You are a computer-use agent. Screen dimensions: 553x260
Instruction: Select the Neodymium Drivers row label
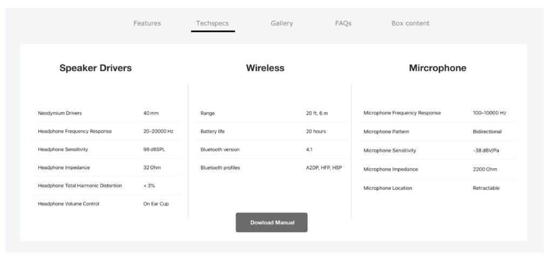pyautogui.click(x=60, y=113)
